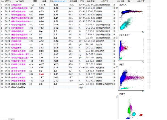Select the 血红蛋白量 item
Image resolution: width=167 pixels, height=120 pixels.
(16, 45)
